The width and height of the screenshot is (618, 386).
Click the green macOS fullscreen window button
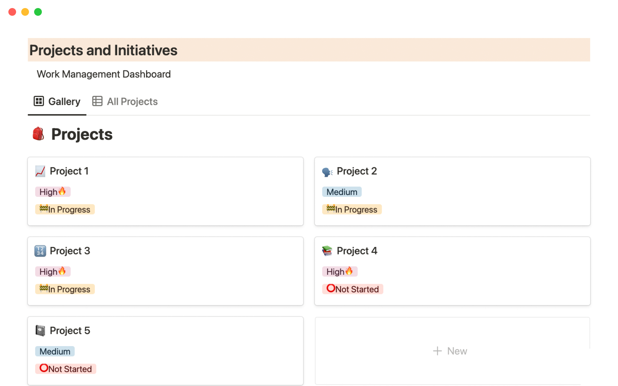(x=38, y=12)
